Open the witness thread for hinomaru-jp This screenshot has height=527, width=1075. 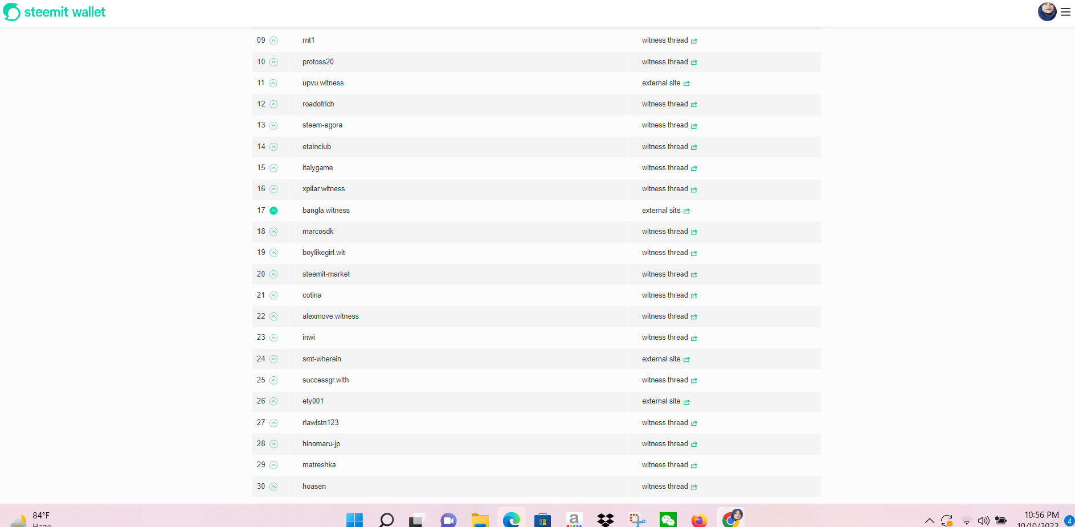pyautogui.click(x=669, y=444)
